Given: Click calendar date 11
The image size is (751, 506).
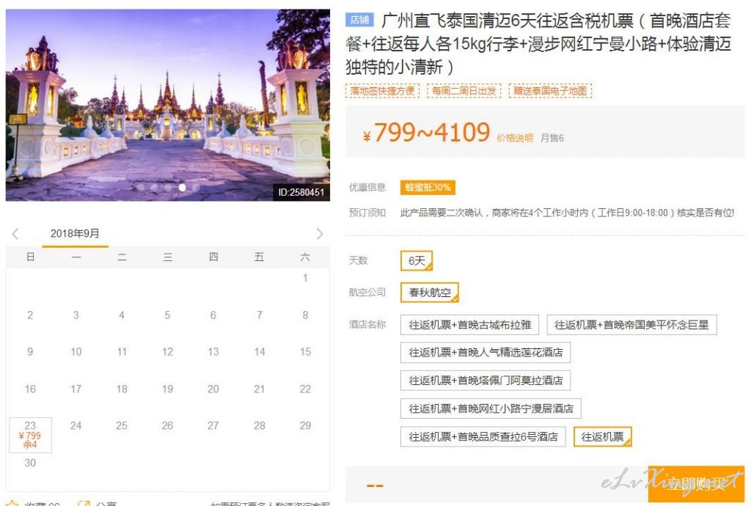Looking at the screenshot, I should [122, 352].
